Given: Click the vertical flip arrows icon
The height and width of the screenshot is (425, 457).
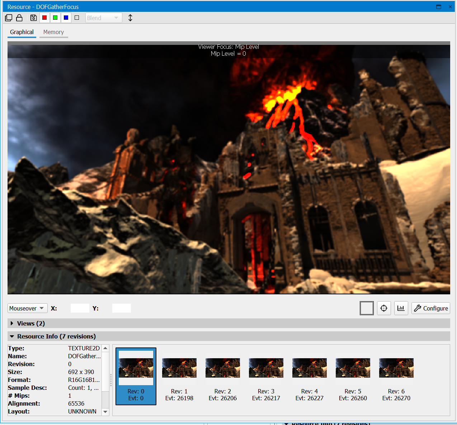Looking at the screenshot, I should point(130,18).
